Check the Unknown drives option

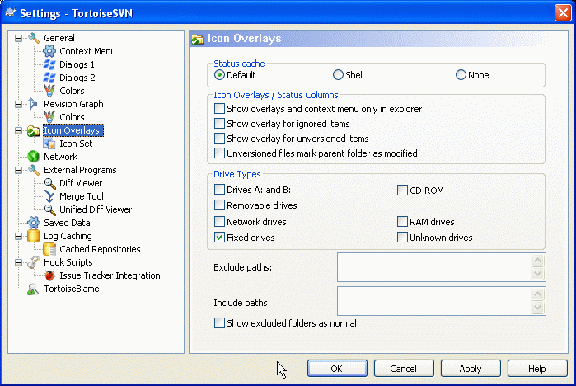tap(402, 237)
